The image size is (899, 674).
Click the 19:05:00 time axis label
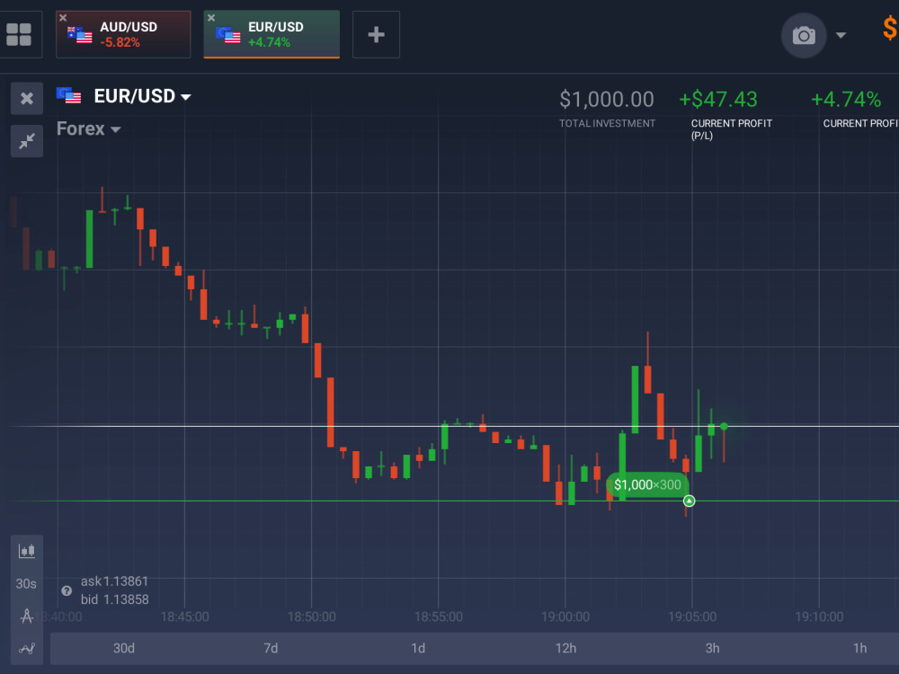(692, 616)
